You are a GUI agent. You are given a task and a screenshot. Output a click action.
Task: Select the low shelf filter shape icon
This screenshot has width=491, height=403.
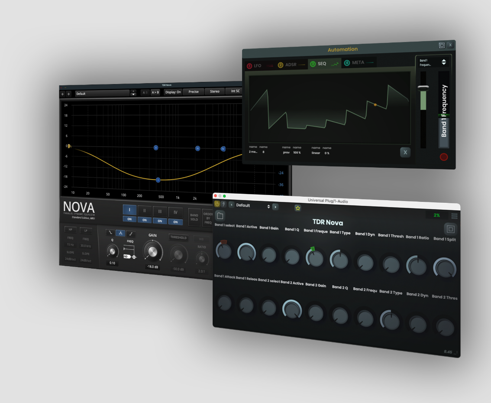click(x=110, y=233)
